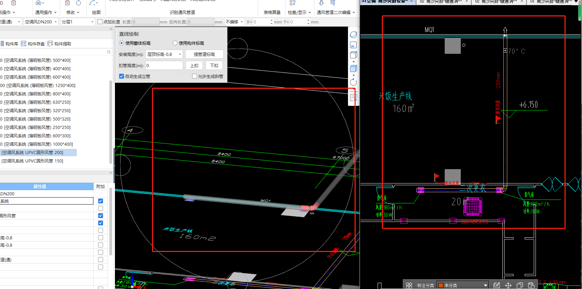Screen dimensions: 582x289
Task: Click the refresh circle icon above 修改
Action: (79, 3)
